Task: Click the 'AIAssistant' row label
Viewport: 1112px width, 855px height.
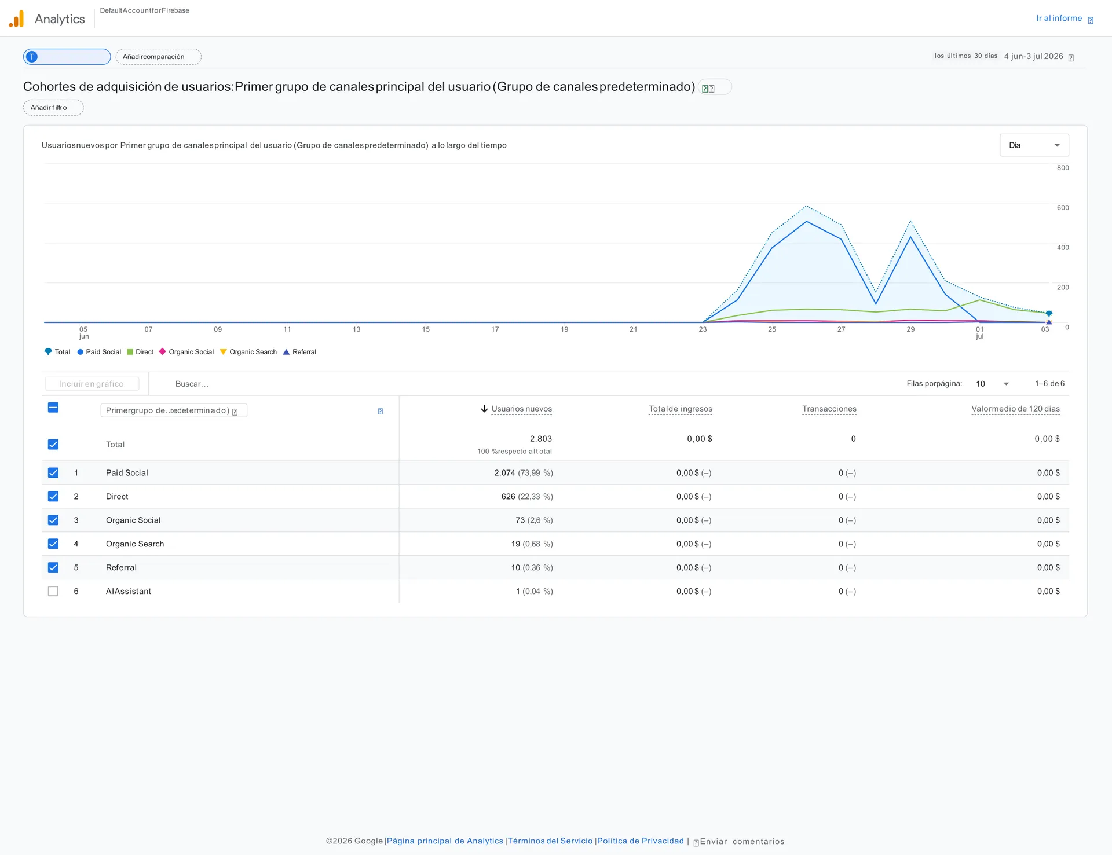Action: pos(129,592)
